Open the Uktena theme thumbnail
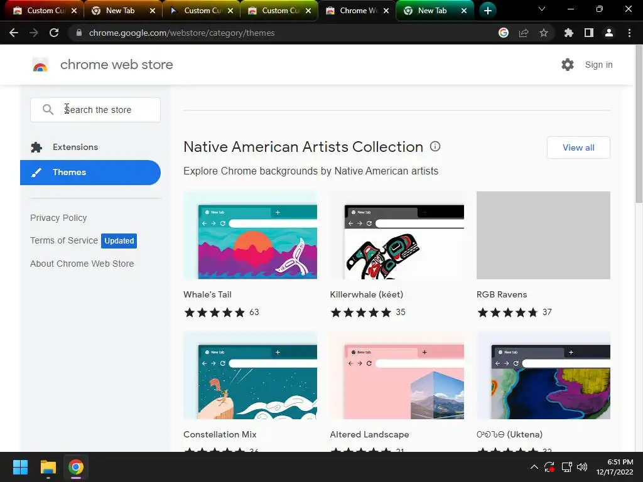 point(543,375)
